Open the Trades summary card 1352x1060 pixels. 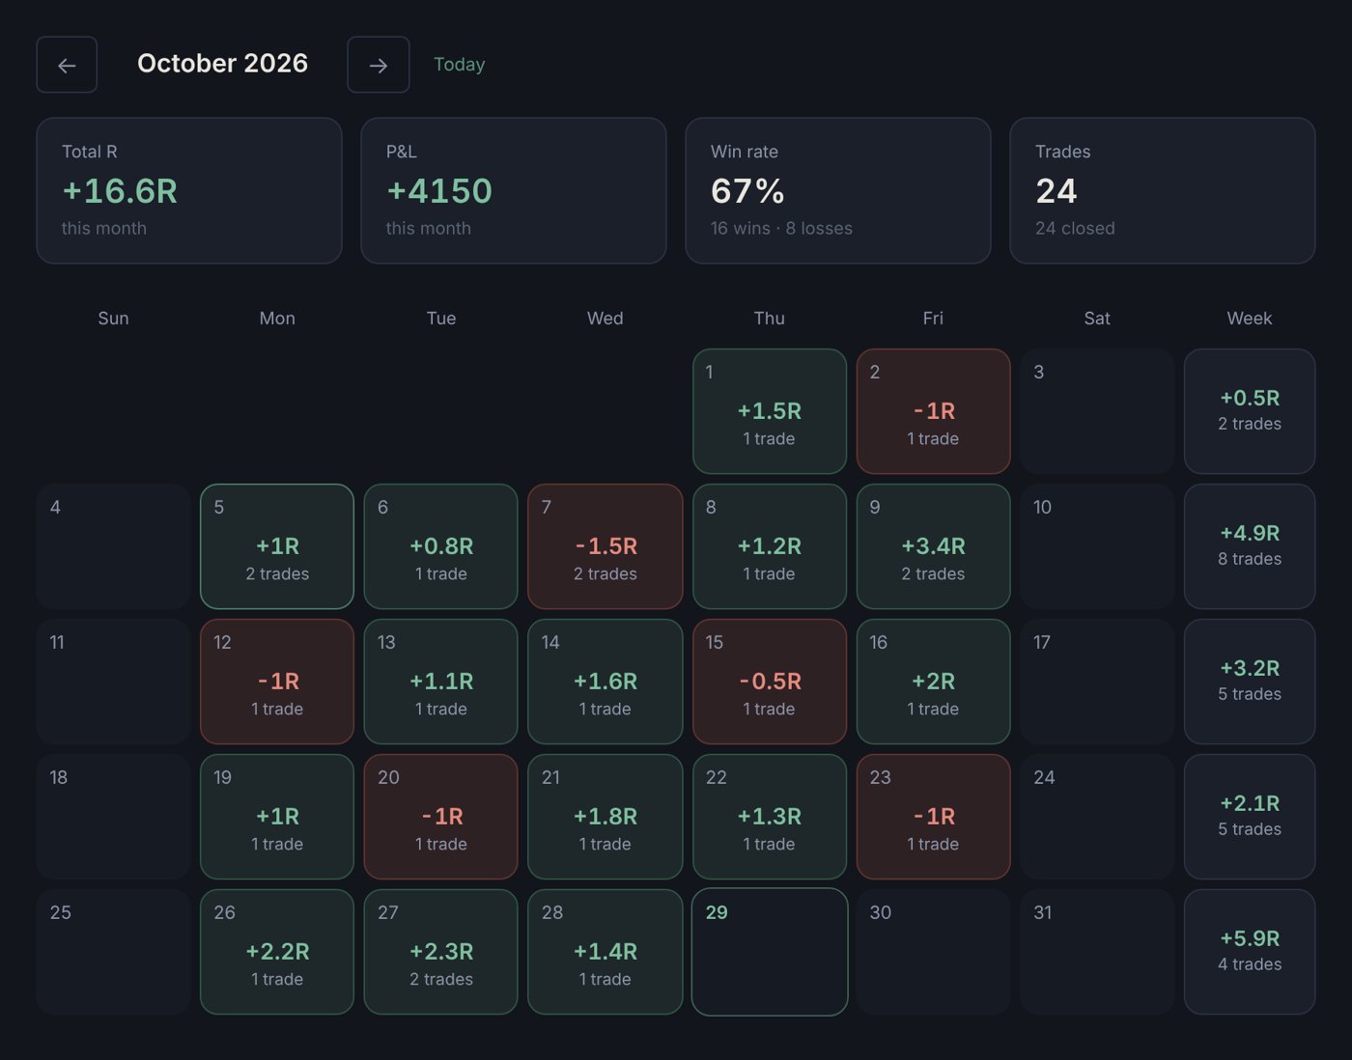point(1163,191)
